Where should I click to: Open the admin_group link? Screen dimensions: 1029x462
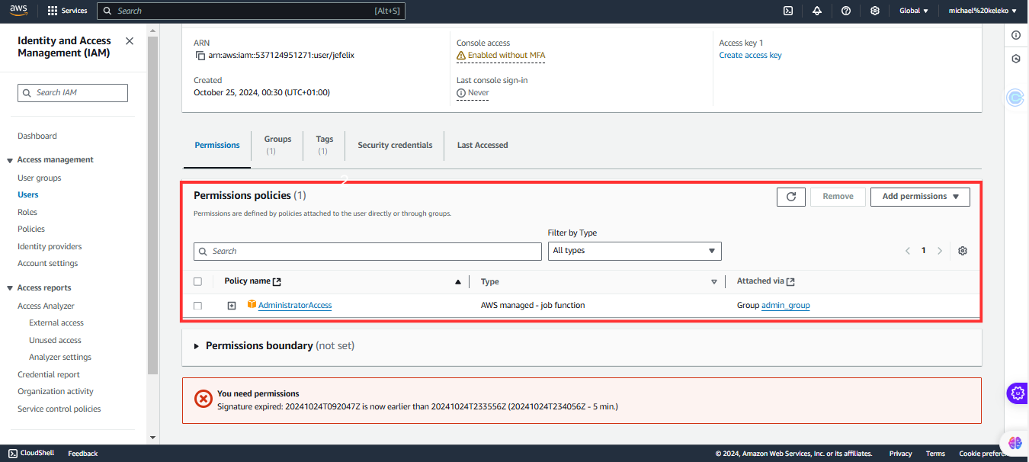[786, 305]
